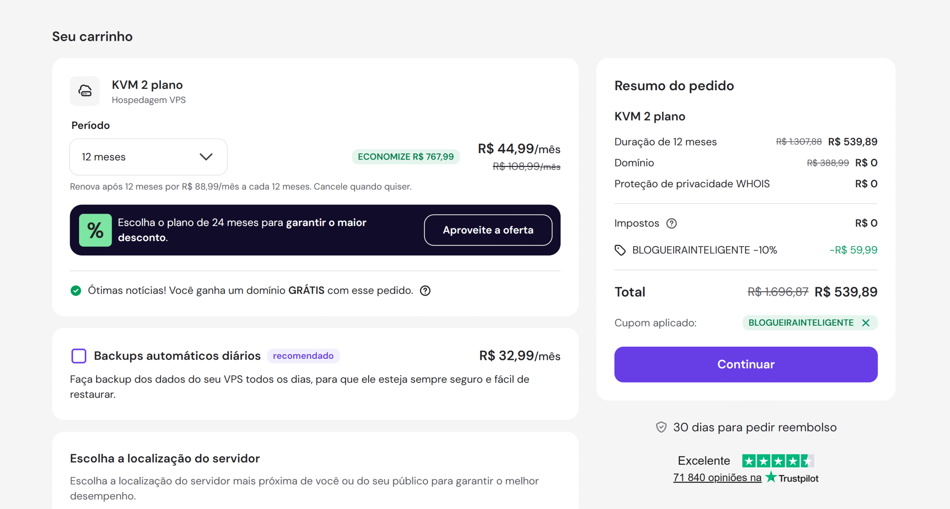
Task: Click the Total R$ 539,89 amount
Action: point(846,292)
